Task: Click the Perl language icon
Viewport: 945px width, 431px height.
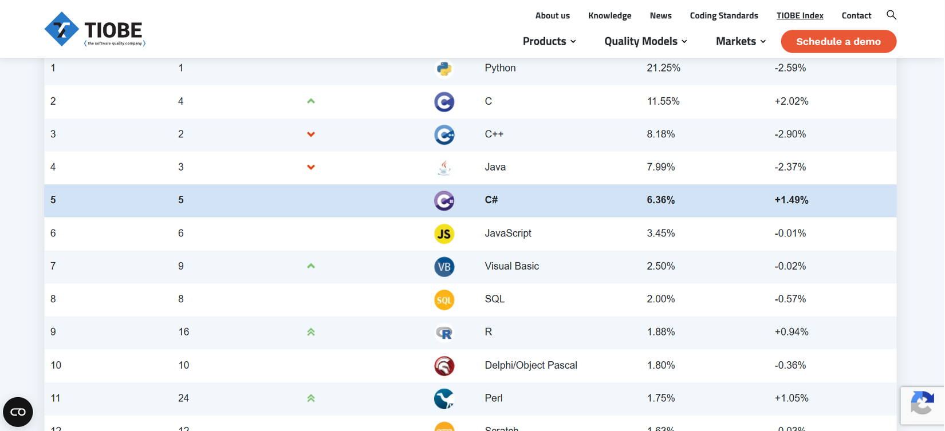Action: (x=444, y=398)
